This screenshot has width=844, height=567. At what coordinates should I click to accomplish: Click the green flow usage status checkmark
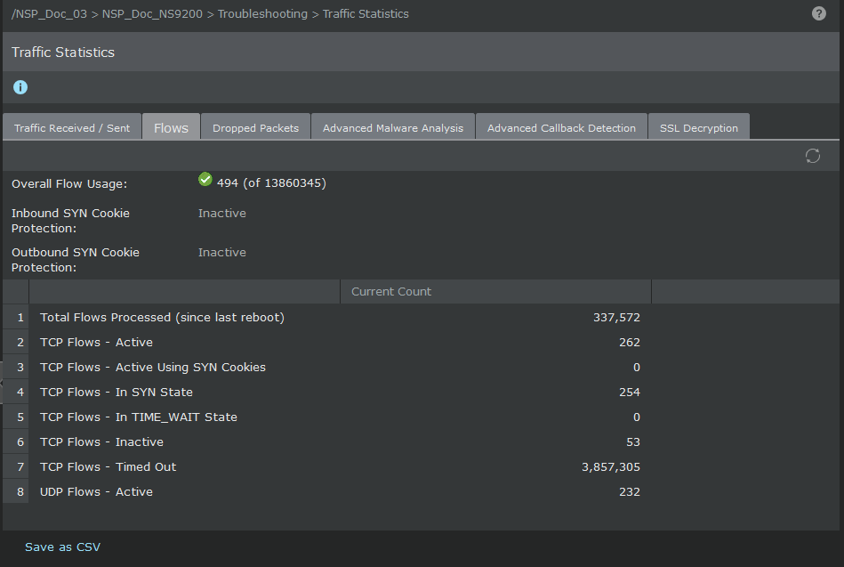tap(205, 179)
